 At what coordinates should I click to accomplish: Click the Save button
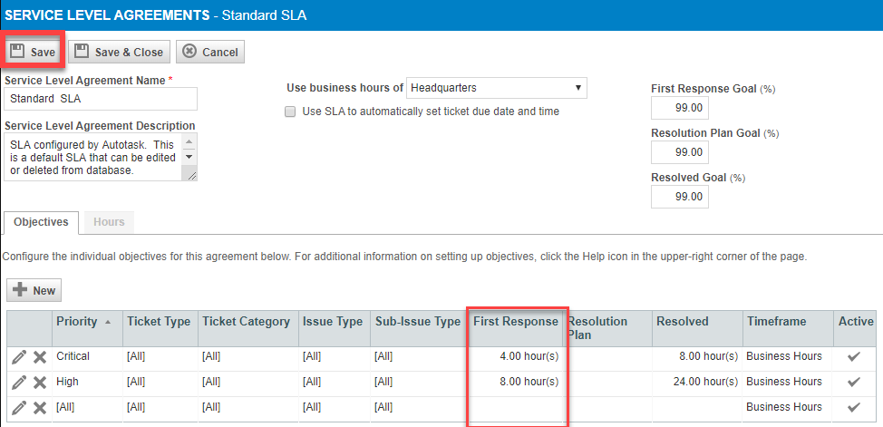(34, 52)
